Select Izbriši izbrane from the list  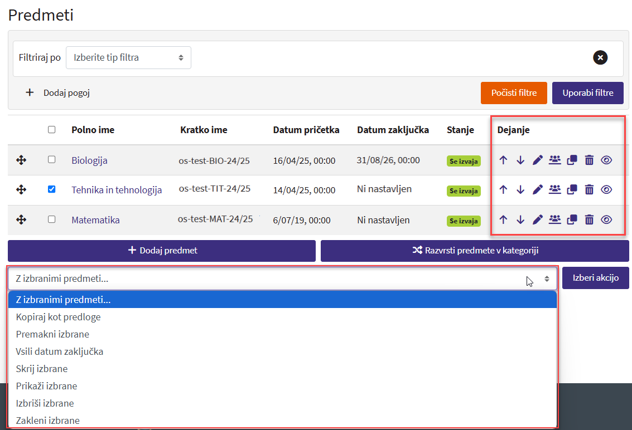pos(45,403)
